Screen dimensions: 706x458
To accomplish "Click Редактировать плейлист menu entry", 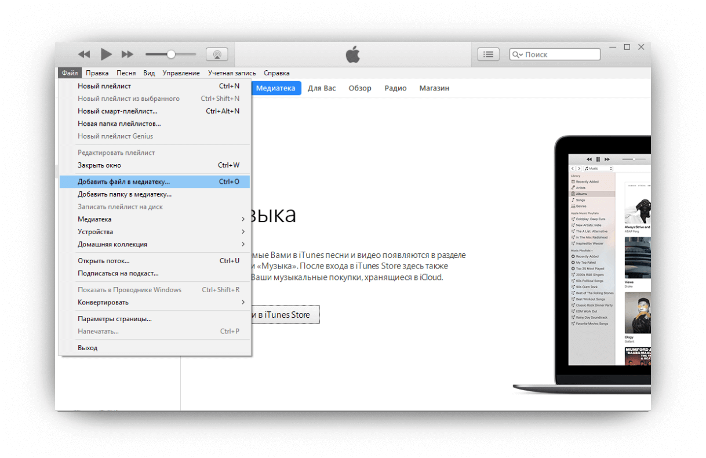I will [155, 152].
